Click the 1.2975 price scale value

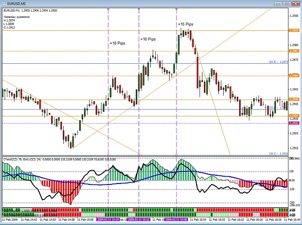coord(294,60)
